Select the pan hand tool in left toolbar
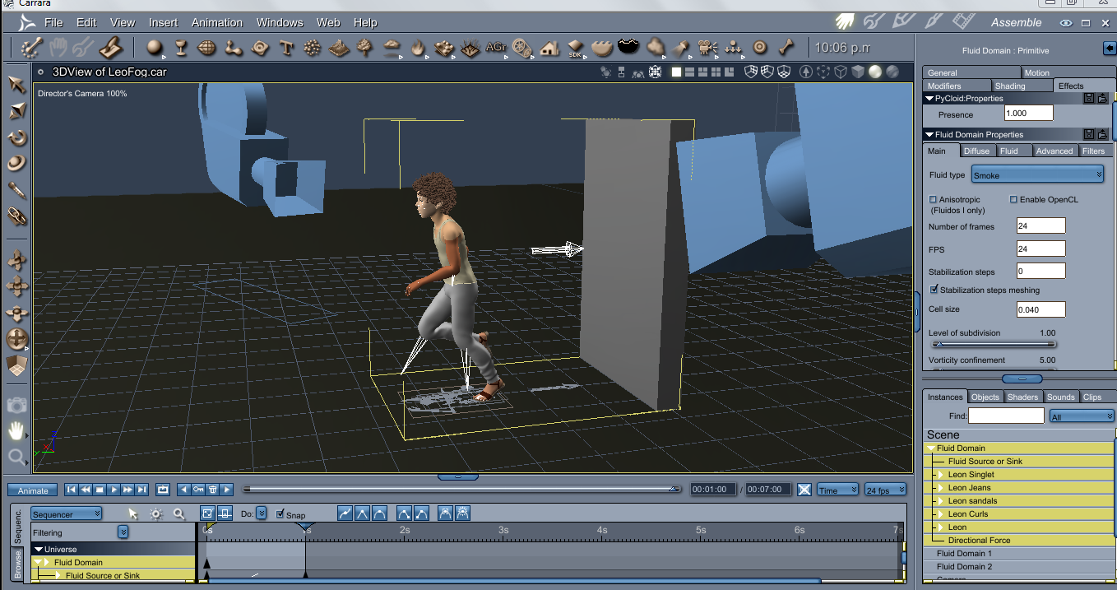 coord(16,430)
